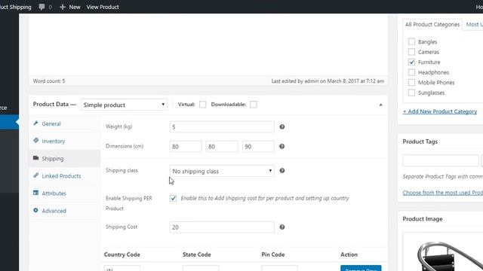483x271 pixels.
Task: Click New in the admin bar
Action: (x=75, y=7)
